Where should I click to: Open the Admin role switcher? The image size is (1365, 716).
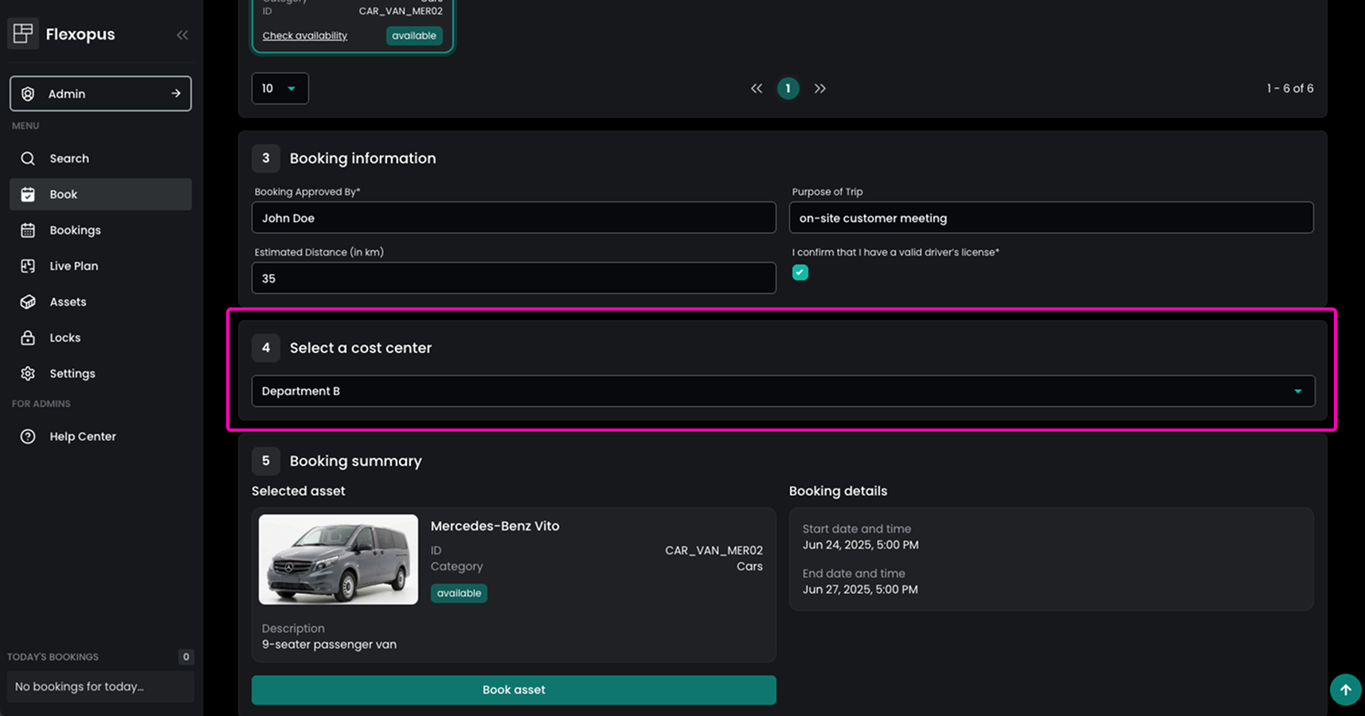tap(100, 94)
